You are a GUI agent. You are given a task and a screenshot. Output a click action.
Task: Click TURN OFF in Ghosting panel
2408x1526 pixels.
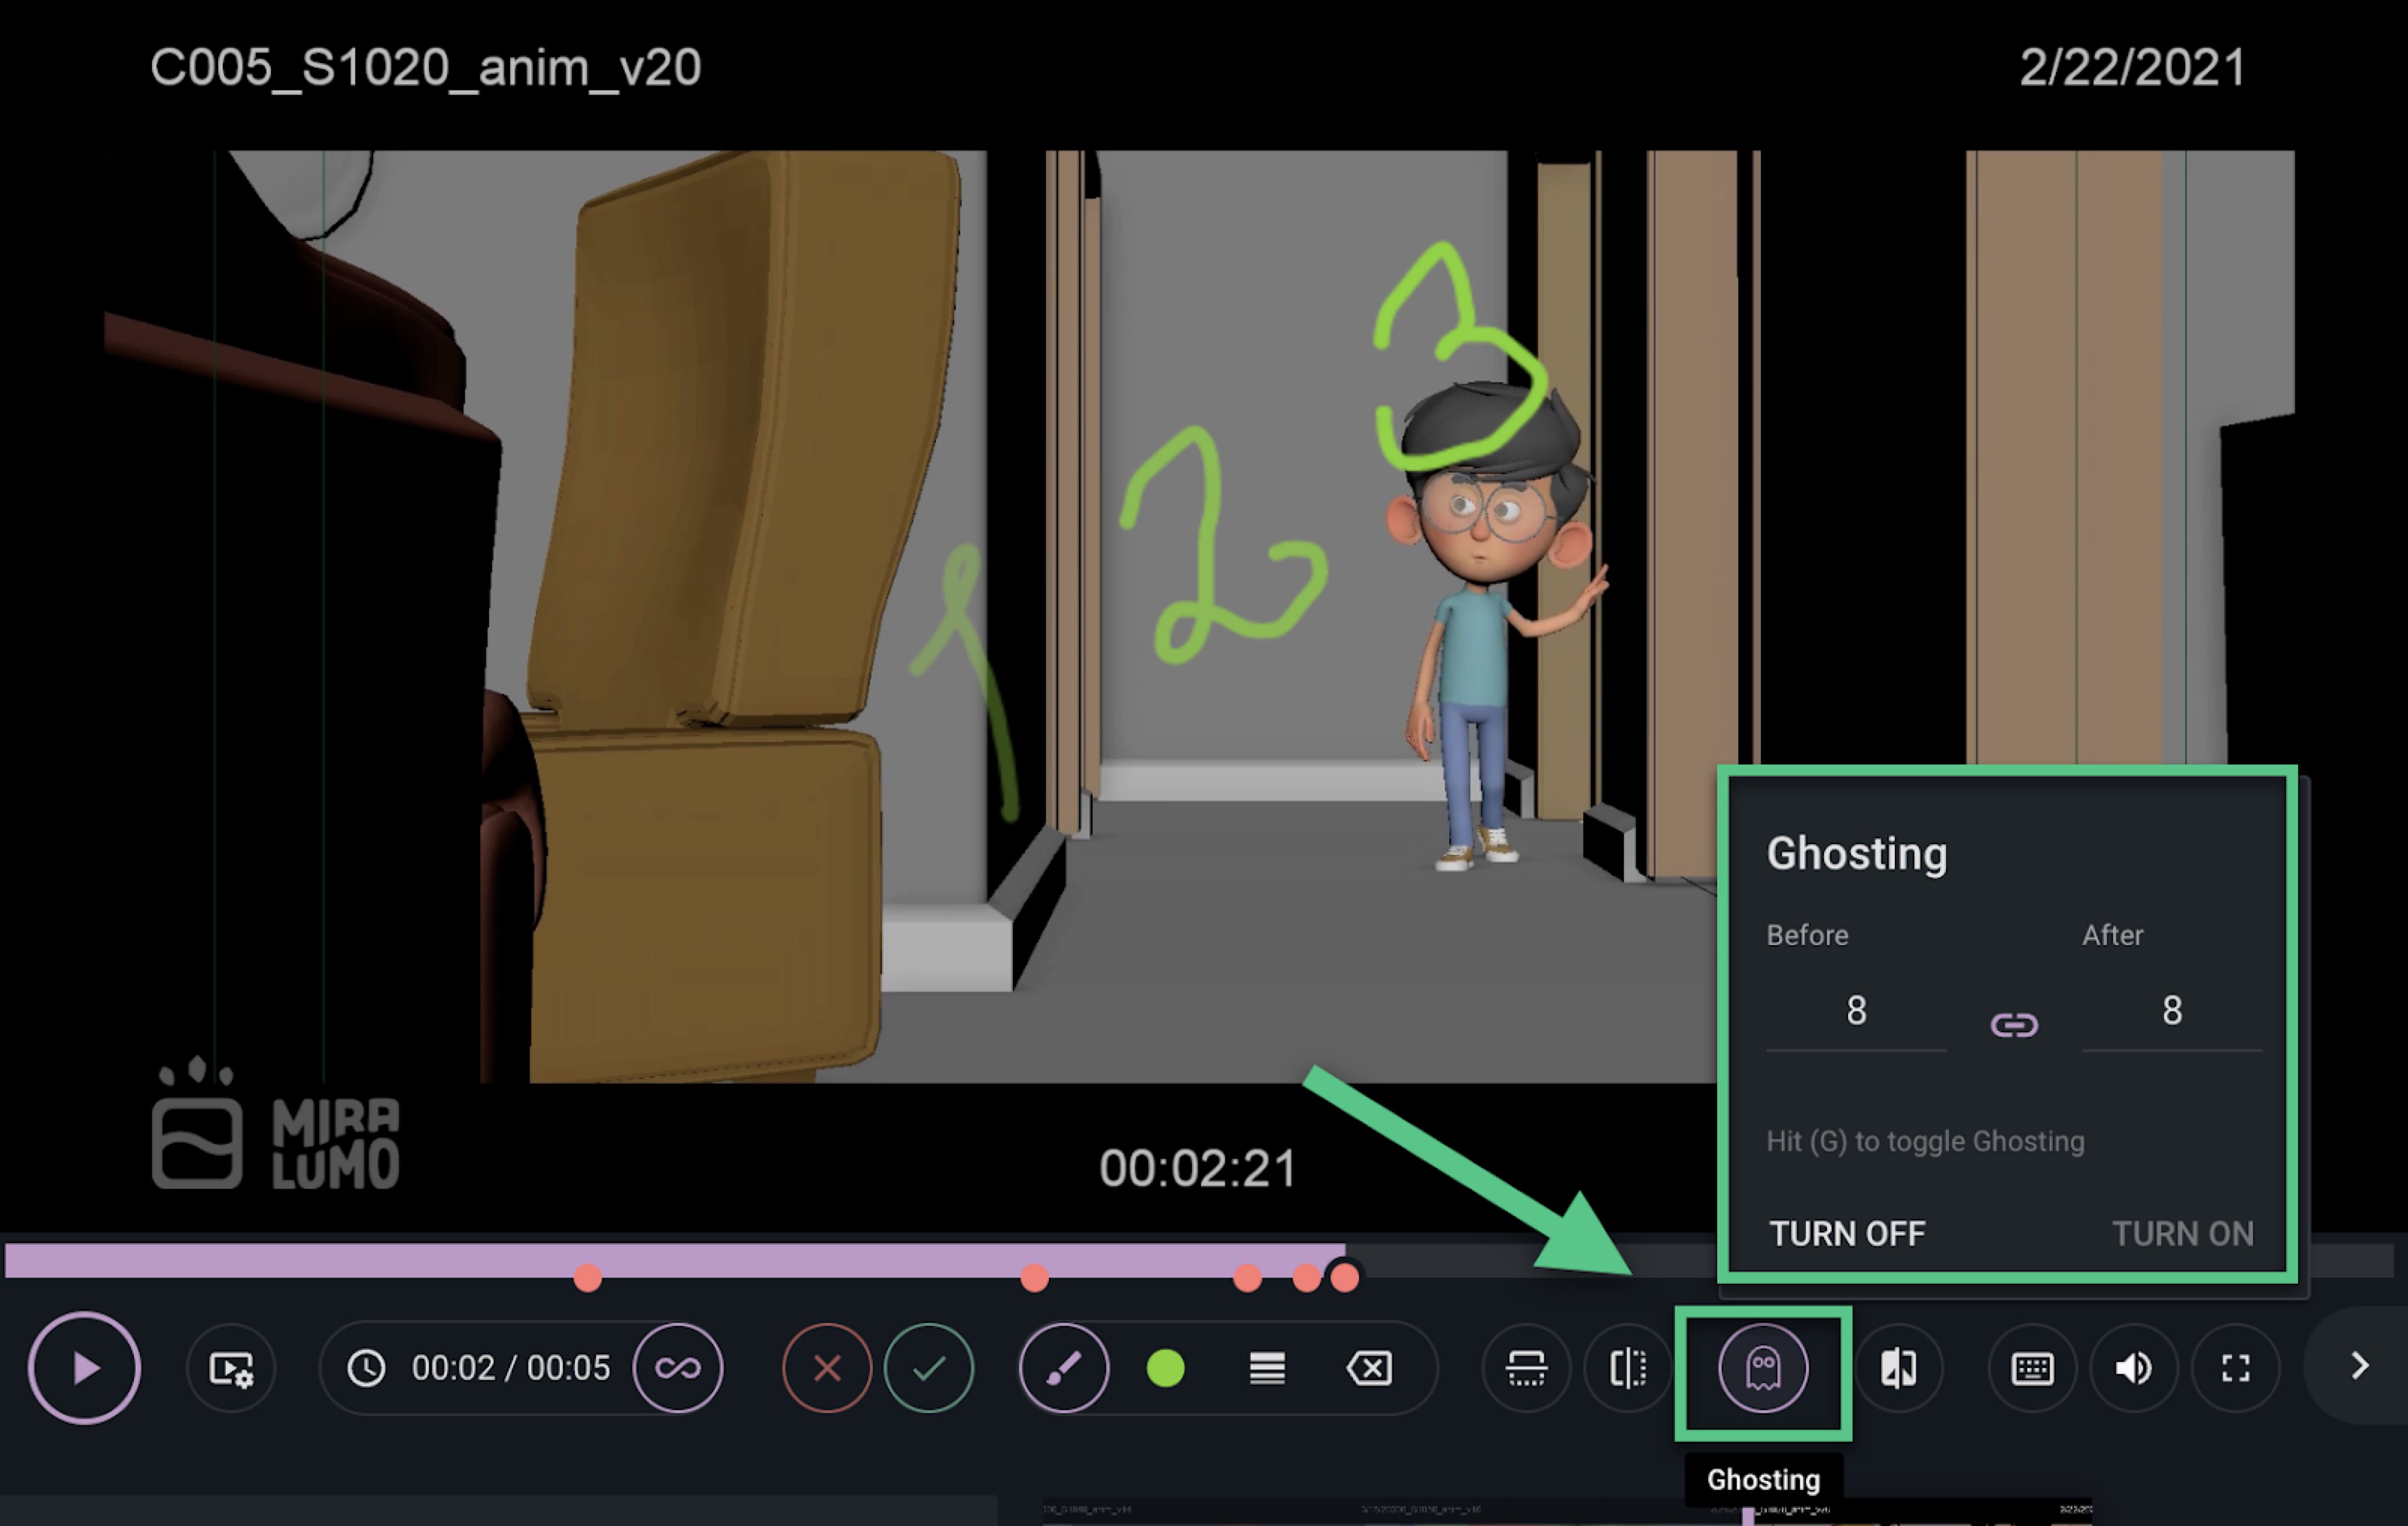1847,1234
